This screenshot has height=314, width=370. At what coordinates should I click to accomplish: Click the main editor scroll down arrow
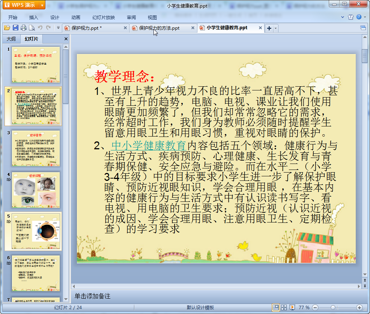(x=365, y=274)
